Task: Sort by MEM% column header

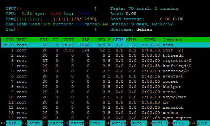Action: tap(131, 40)
